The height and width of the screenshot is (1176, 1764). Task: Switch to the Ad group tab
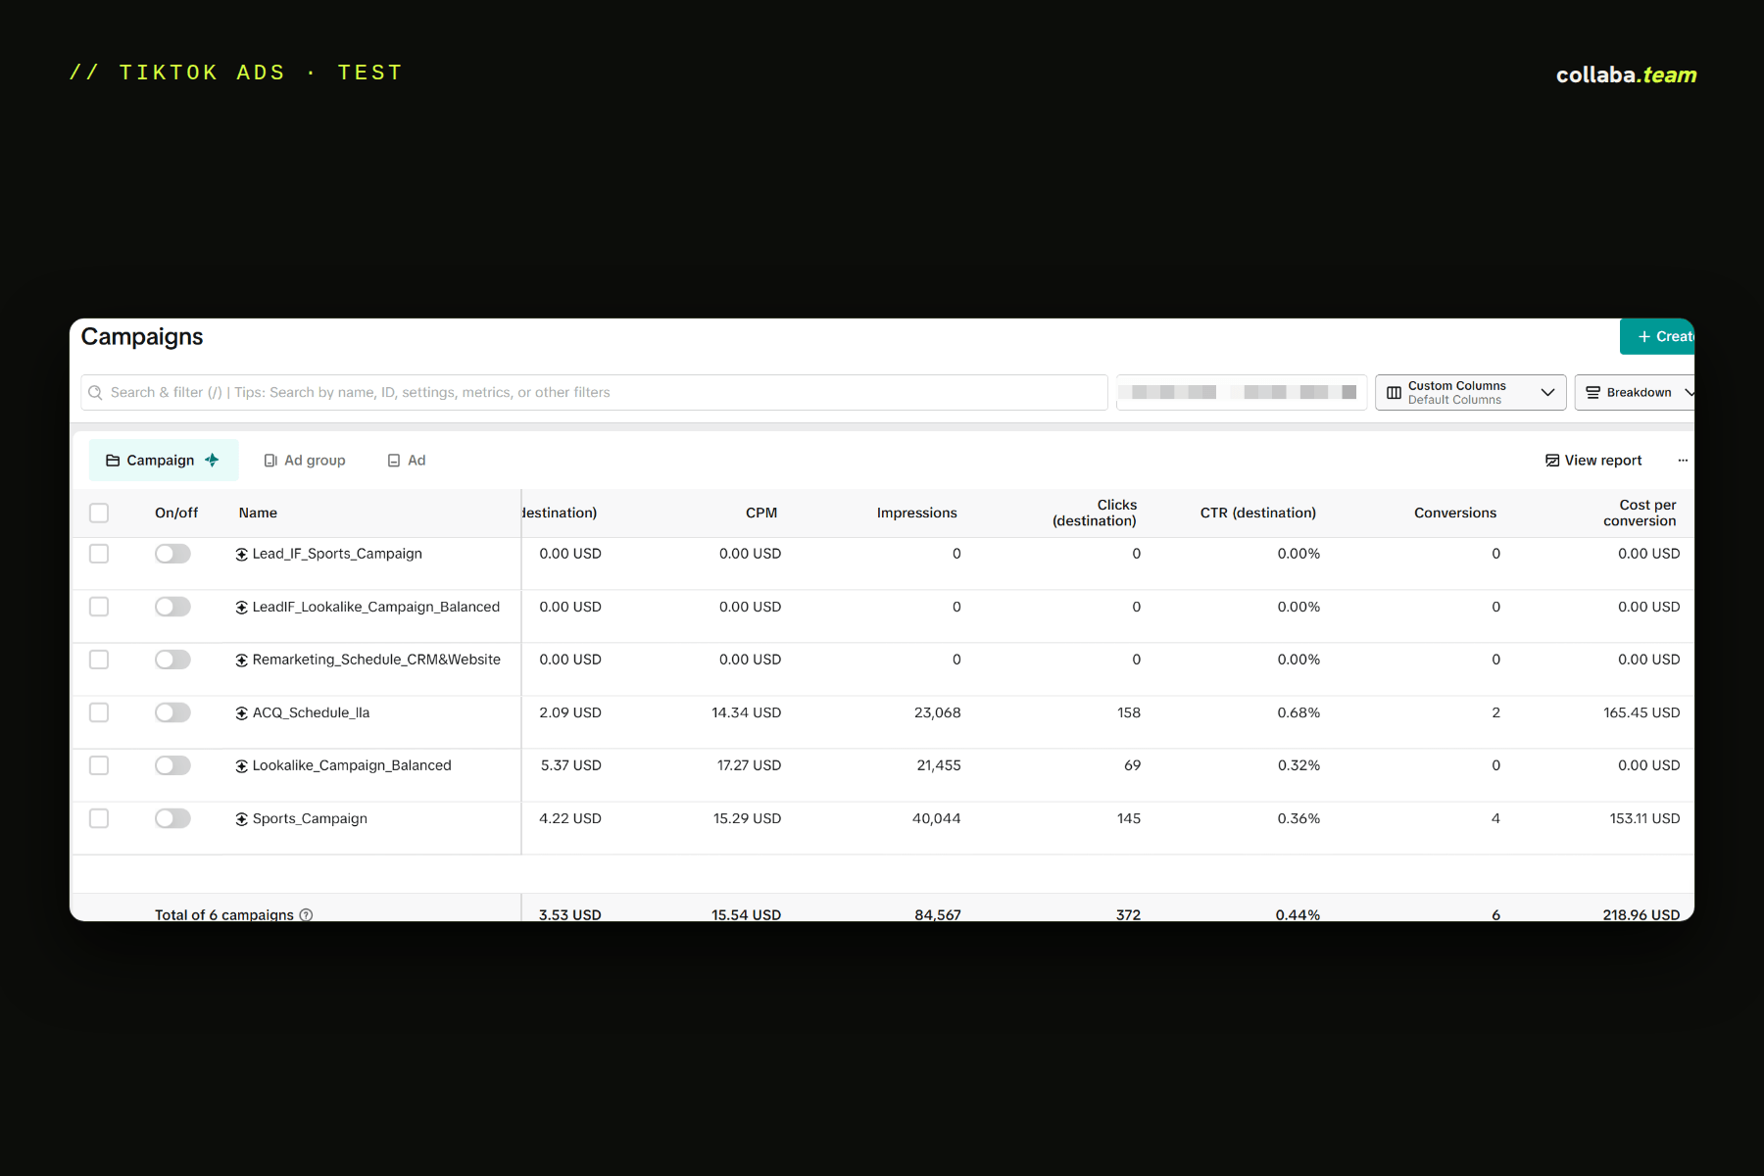[305, 461]
